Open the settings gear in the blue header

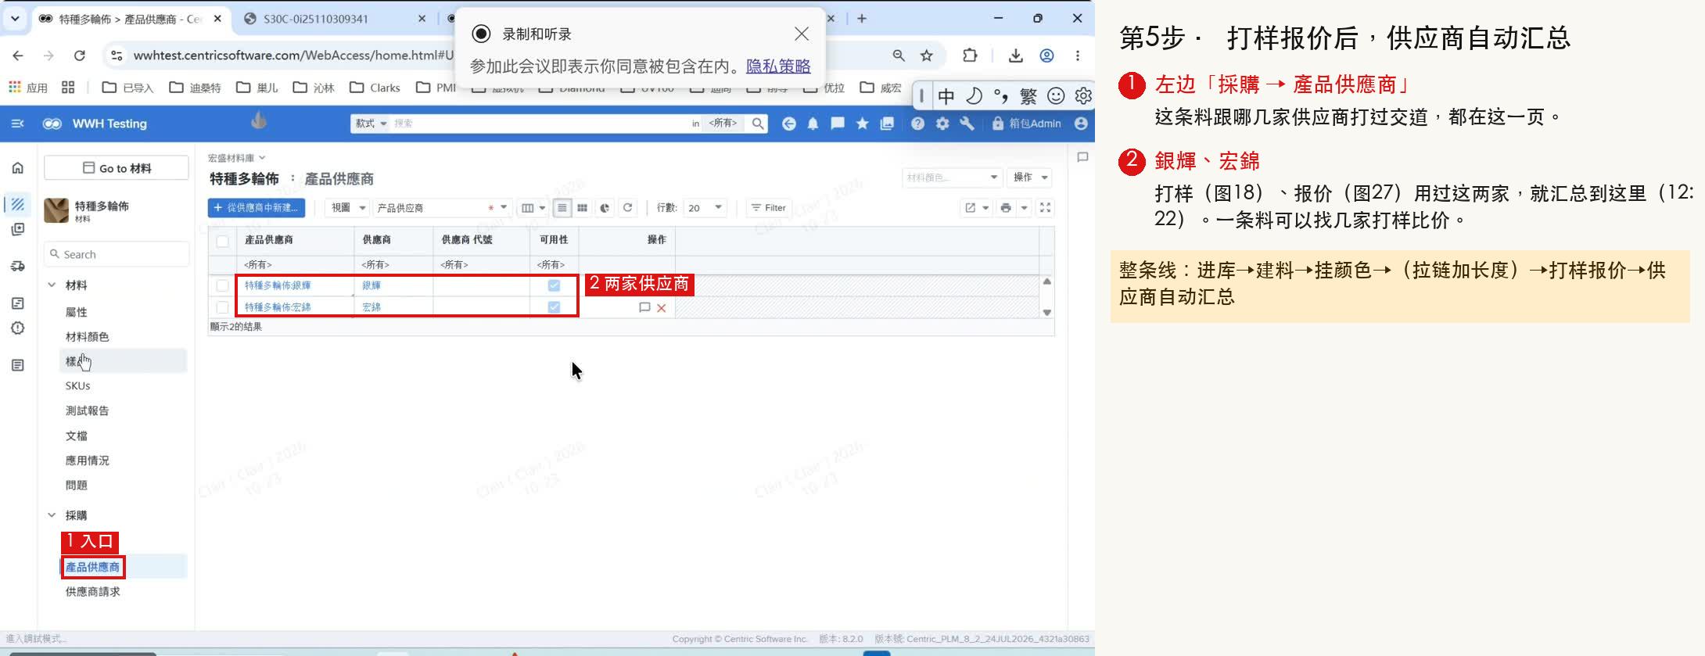pos(942,124)
